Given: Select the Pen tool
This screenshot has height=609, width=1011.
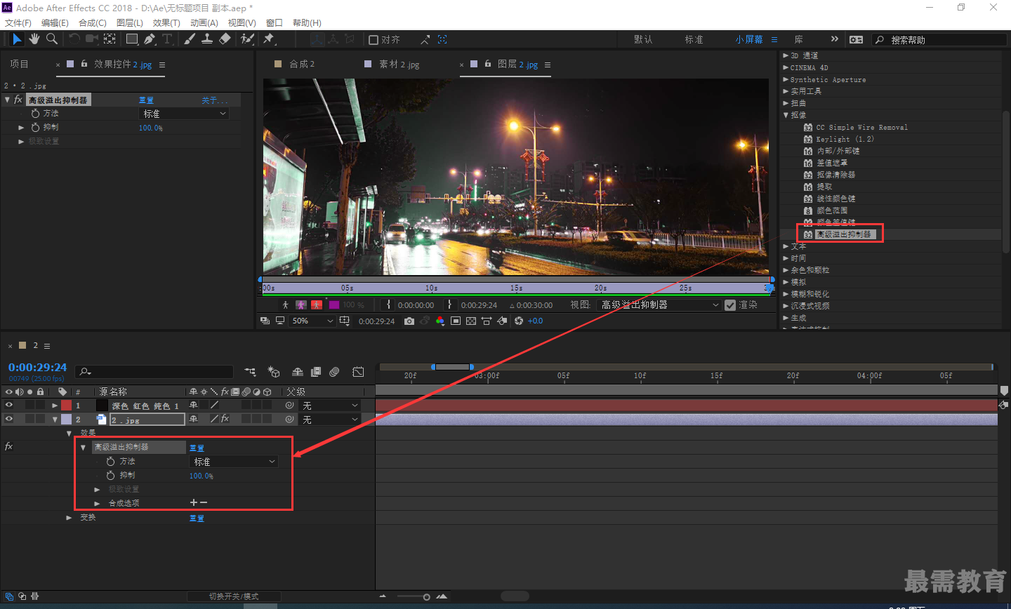Looking at the screenshot, I should 150,39.
